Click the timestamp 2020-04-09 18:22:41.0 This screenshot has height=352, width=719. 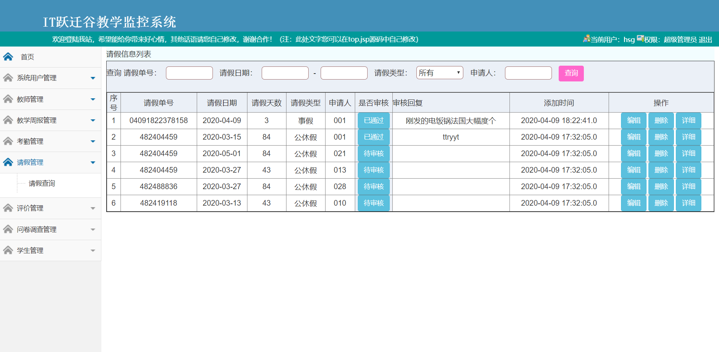[559, 120]
